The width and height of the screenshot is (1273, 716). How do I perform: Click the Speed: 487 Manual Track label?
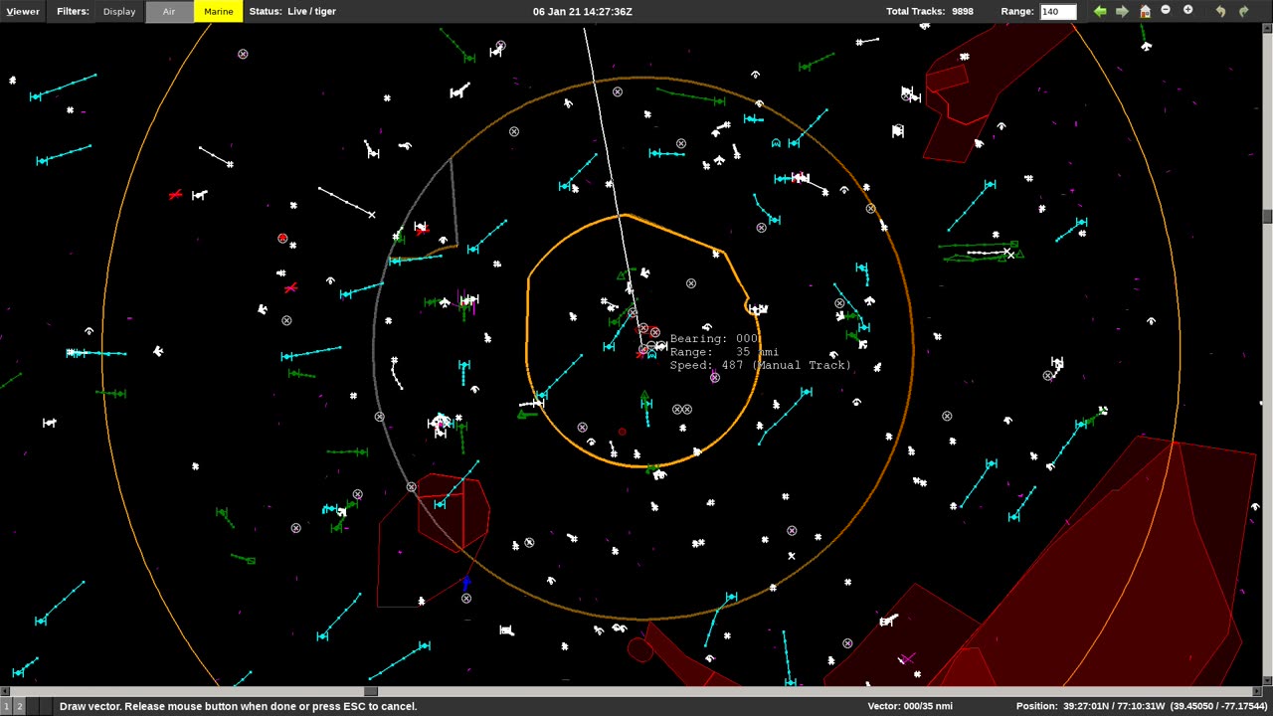(x=761, y=366)
